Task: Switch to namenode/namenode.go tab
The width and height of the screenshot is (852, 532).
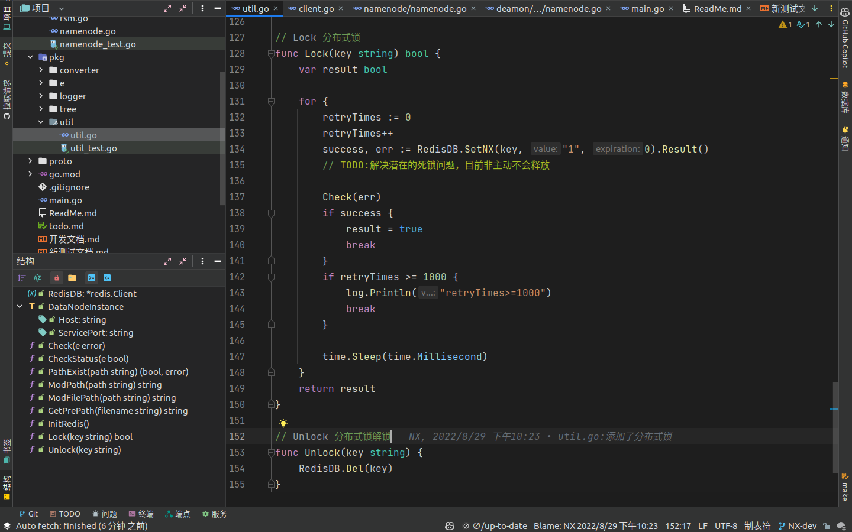Action: 414,8
